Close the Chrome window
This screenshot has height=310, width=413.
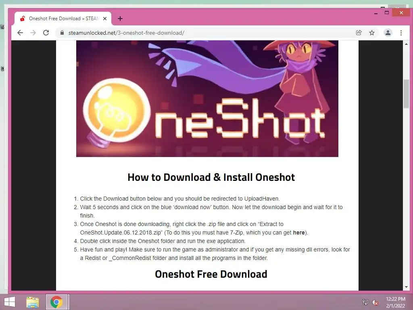coord(401,13)
